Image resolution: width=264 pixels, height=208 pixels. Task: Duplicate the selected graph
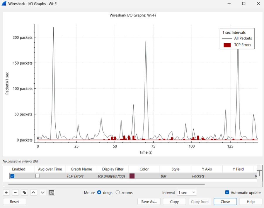pyautogui.click(x=24, y=192)
